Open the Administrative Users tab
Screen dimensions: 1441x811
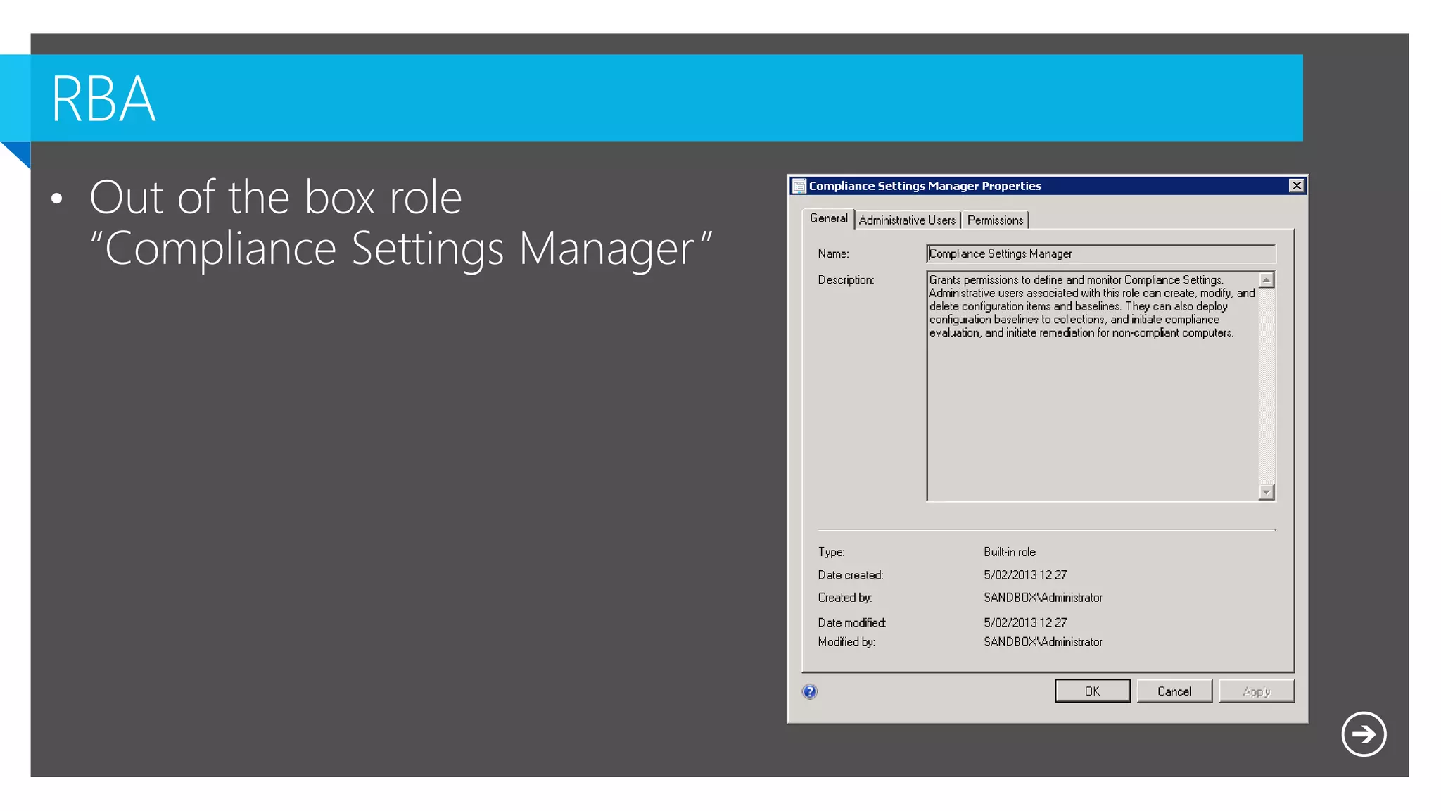[907, 220]
